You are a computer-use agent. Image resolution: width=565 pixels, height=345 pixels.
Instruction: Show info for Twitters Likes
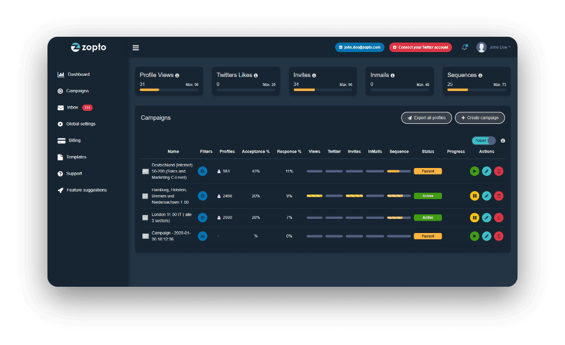(x=255, y=75)
